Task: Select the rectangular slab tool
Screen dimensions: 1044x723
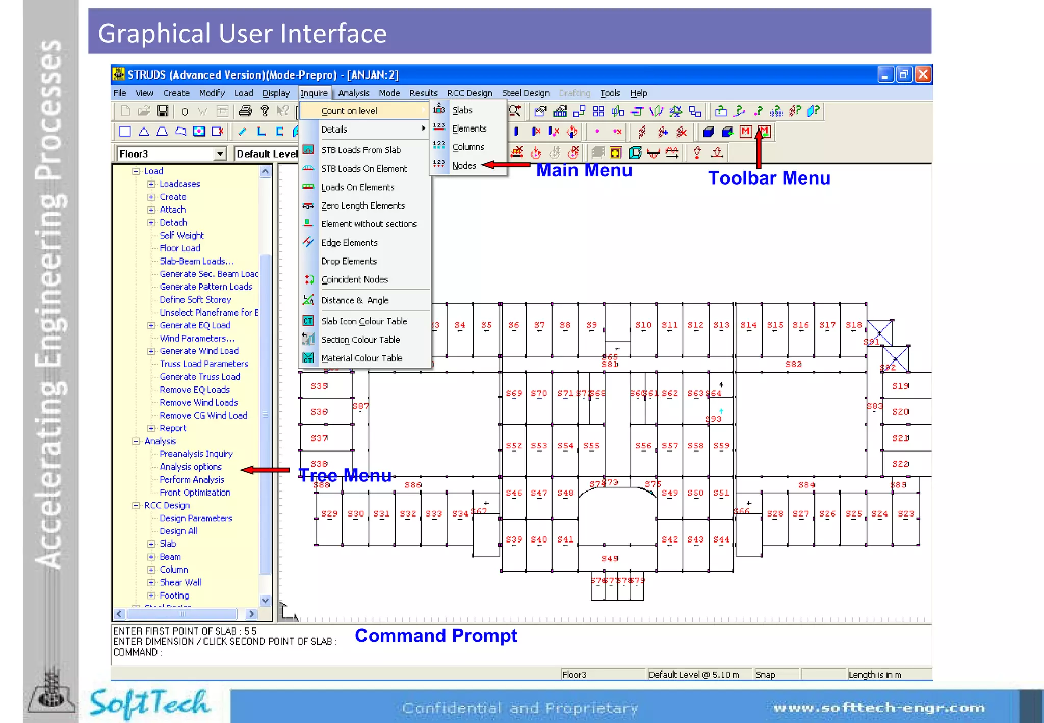Action: (x=125, y=132)
